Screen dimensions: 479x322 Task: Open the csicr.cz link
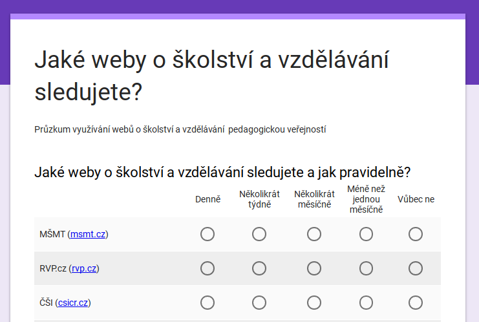coord(72,303)
